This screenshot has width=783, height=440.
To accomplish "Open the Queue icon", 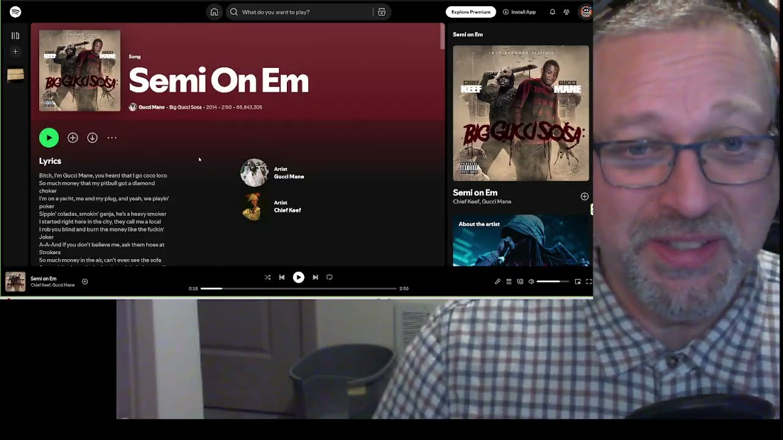I will tap(508, 282).
